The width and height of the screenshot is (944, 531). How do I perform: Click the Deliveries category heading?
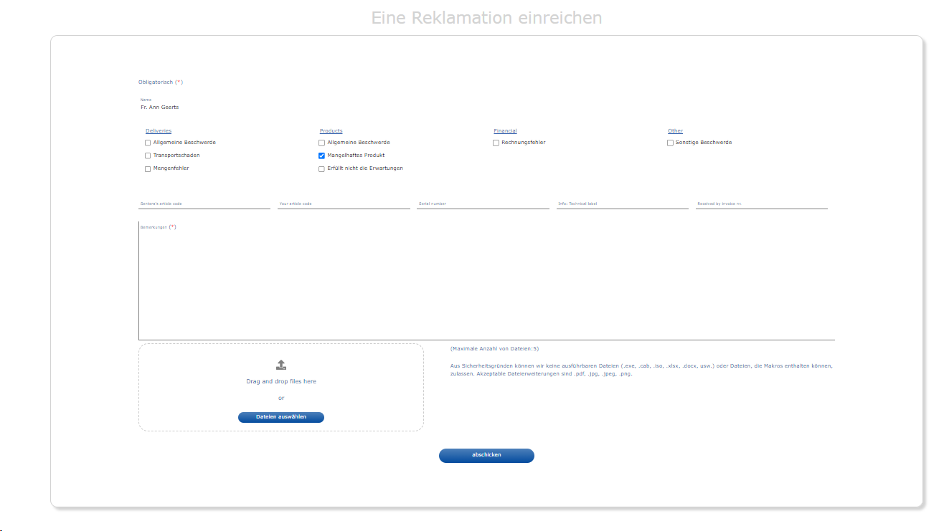[x=159, y=131]
